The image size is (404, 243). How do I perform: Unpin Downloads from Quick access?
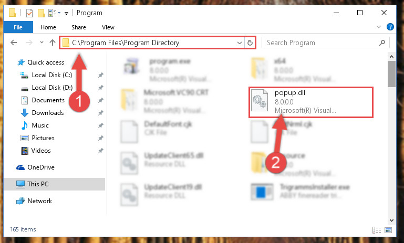tap(101, 113)
